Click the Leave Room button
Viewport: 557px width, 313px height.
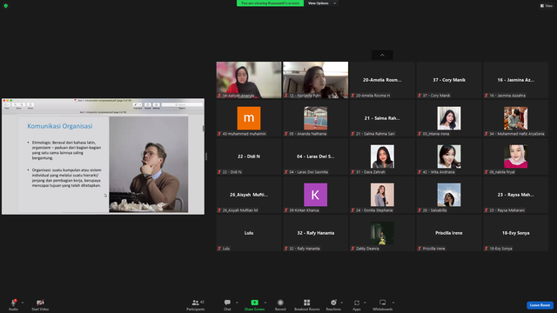click(540, 305)
